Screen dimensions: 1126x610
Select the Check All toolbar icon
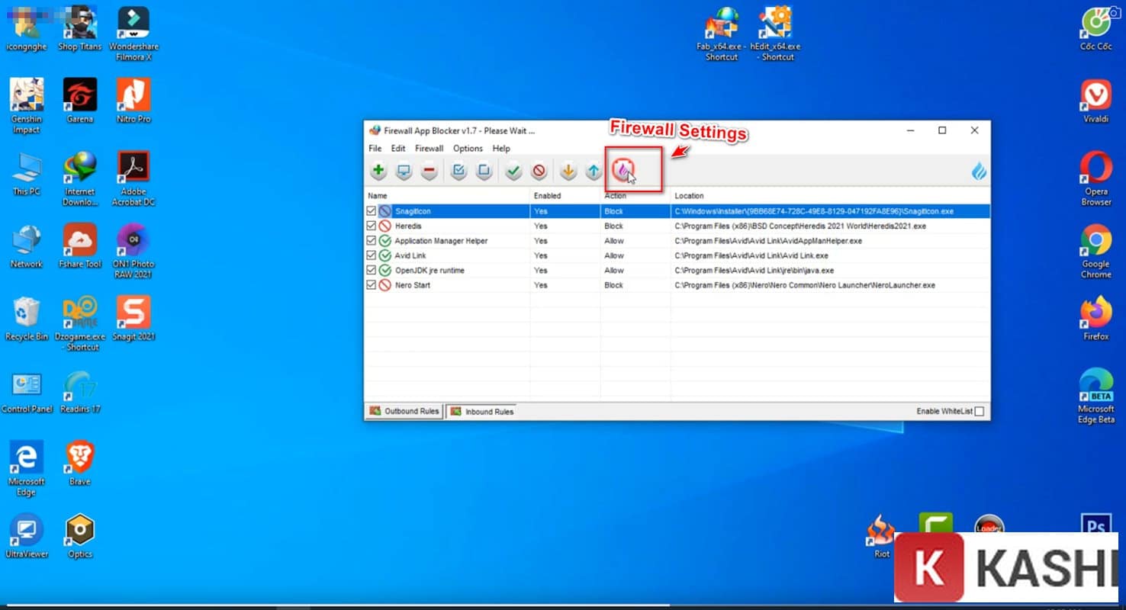[458, 171]
